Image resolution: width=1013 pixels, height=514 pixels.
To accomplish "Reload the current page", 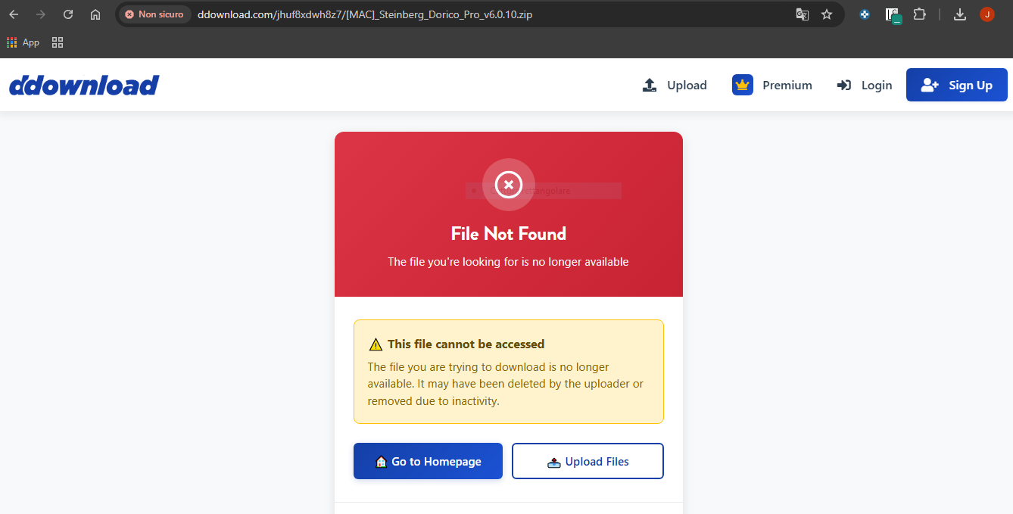I will (x=68, y=14).
